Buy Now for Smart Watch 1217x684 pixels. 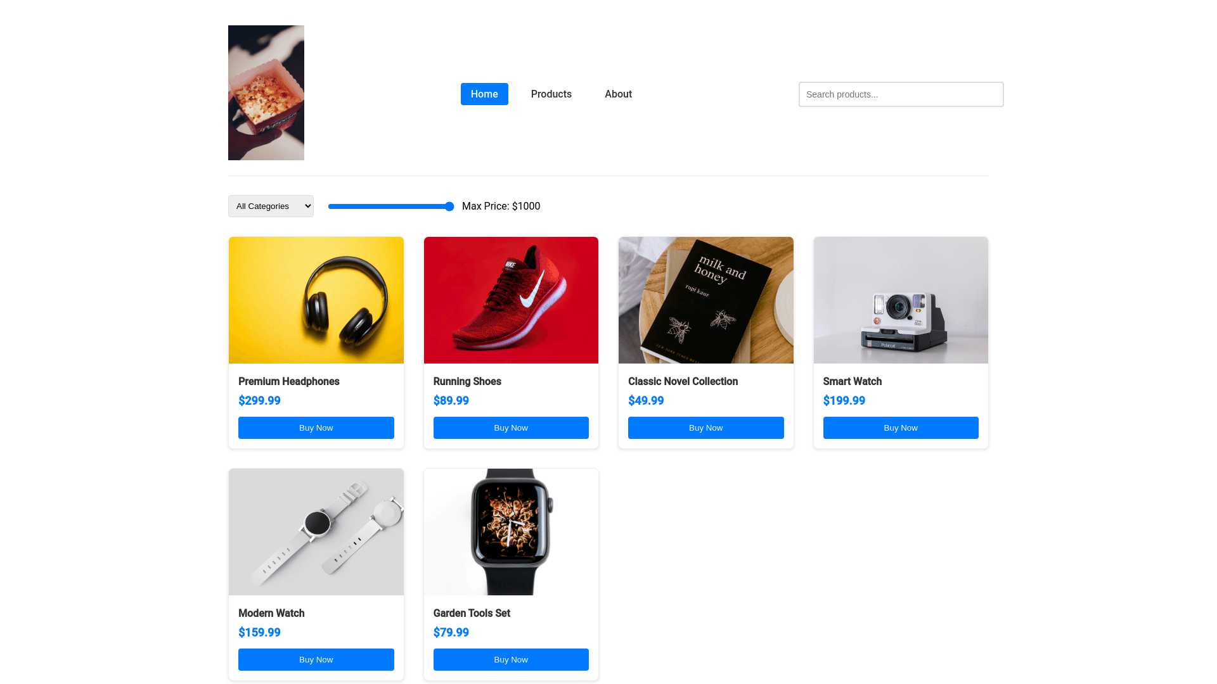901,427
